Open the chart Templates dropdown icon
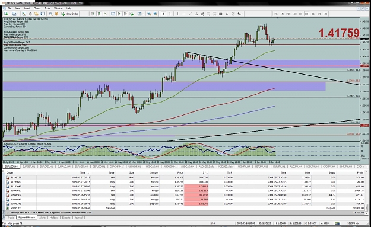Image resolution: width=371 pixels, height=227 pixels. click(141, 14)
